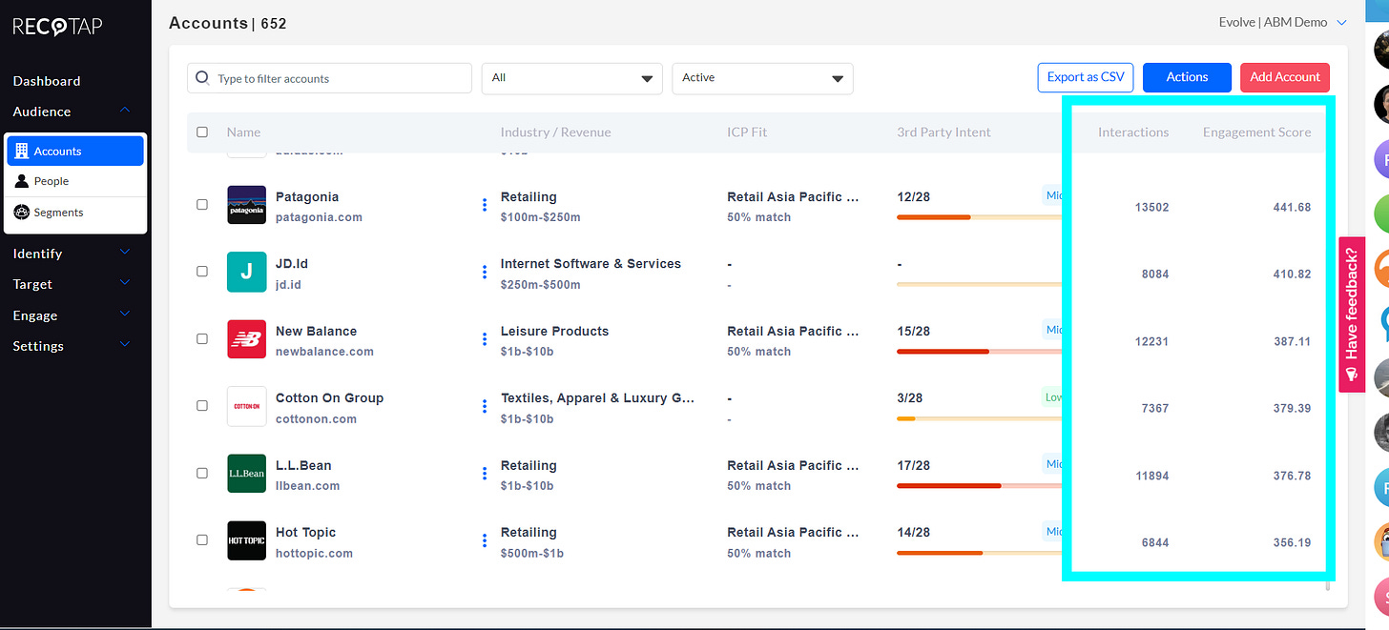Check the L.L.Bean row checkbox
1389x630 pixels.
click(202, 473)
